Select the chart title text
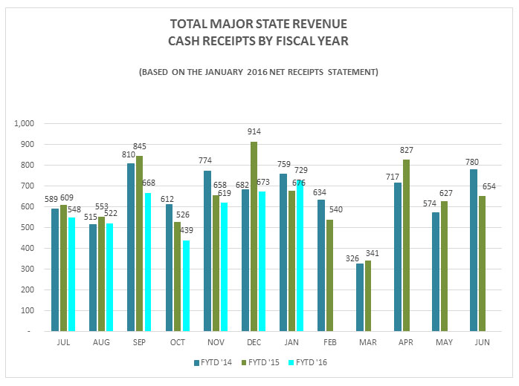Image resolution: width=519 pixels, height=386 pixels. (x=258, y=34)
